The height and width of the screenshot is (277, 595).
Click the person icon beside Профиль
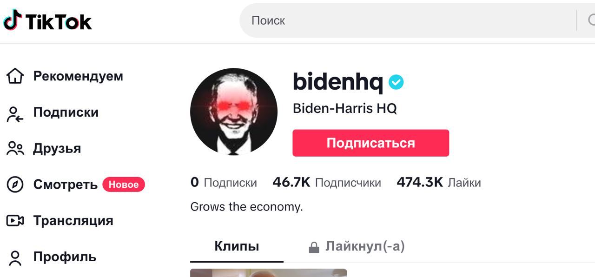click(x=15, y=258)
